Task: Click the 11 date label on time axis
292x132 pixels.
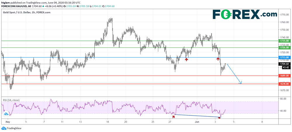Action: [x=62, y=122]
